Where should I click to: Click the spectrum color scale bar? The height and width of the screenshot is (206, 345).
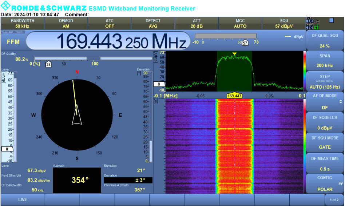pos(304,71)
